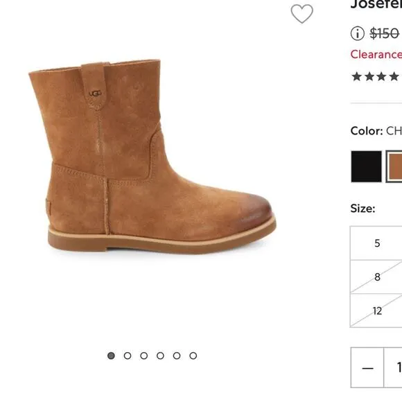Choose size 12

tap(376, 311)
